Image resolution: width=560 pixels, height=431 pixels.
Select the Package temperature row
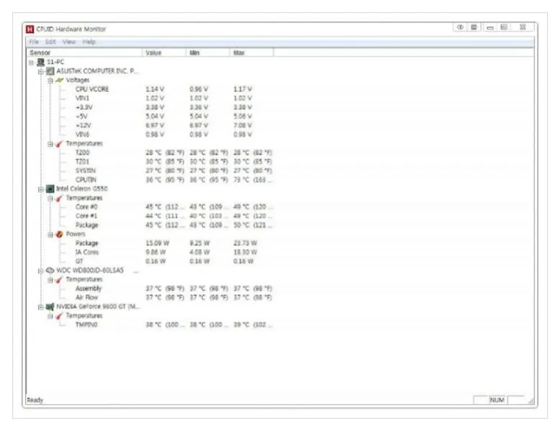173,225
